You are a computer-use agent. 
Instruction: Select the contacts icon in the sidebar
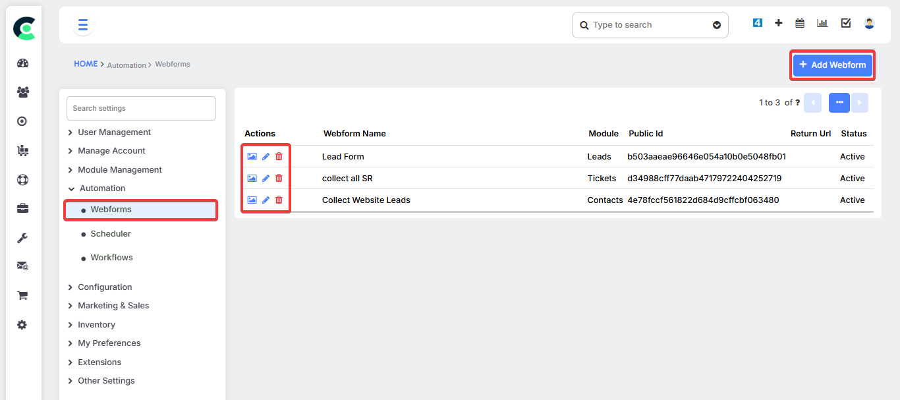tap(22, 92)
